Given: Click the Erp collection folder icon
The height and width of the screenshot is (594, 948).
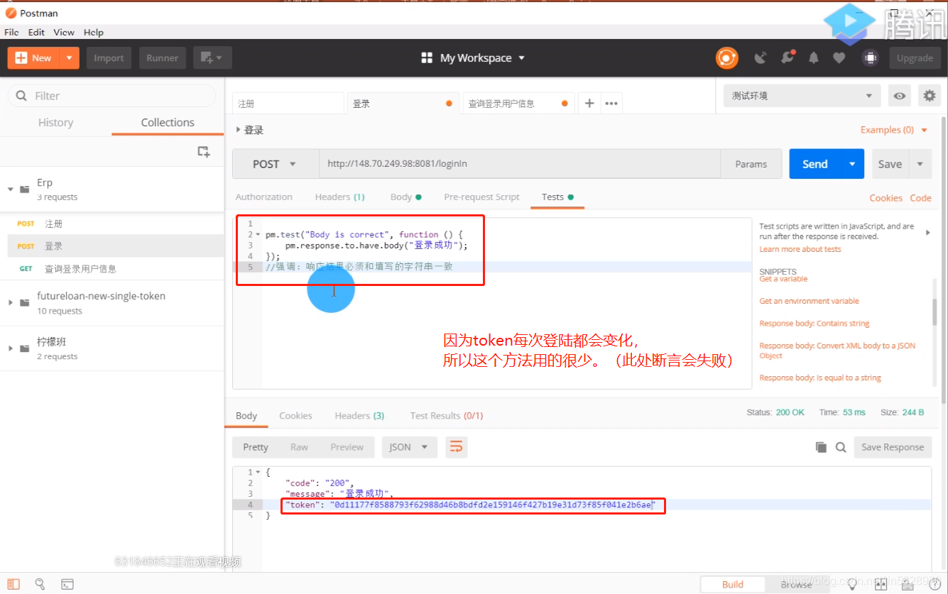Looking at the screenshot, I should tap(25, 189).
